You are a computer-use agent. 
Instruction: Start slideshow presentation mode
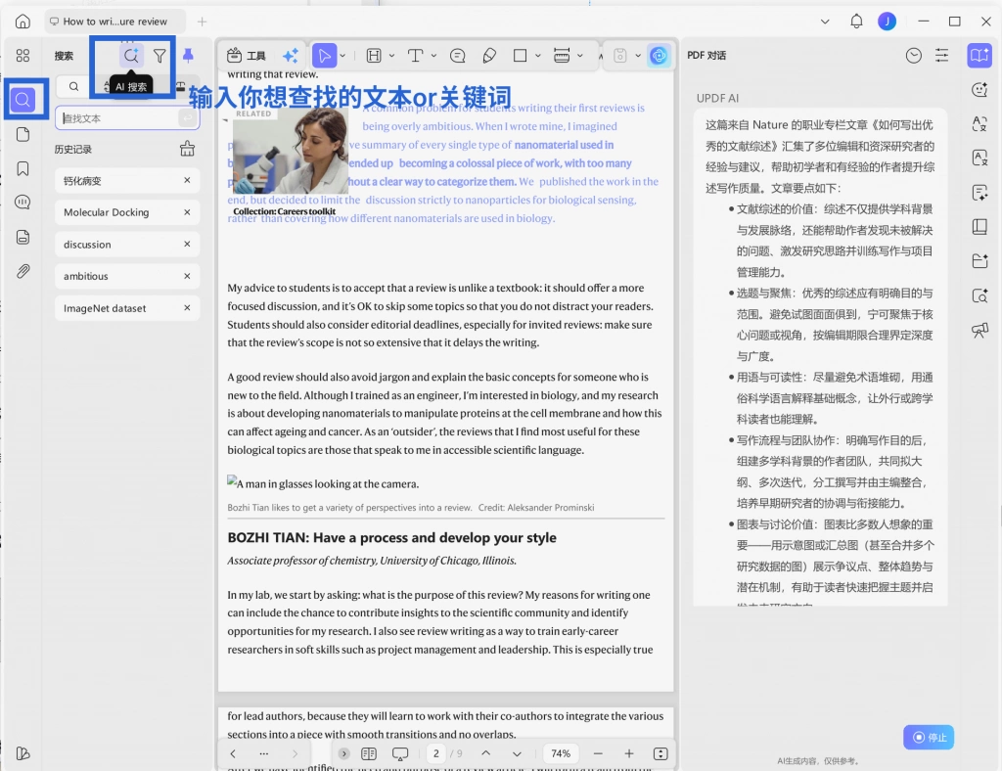pyautogui.click(x=400, y=753)
